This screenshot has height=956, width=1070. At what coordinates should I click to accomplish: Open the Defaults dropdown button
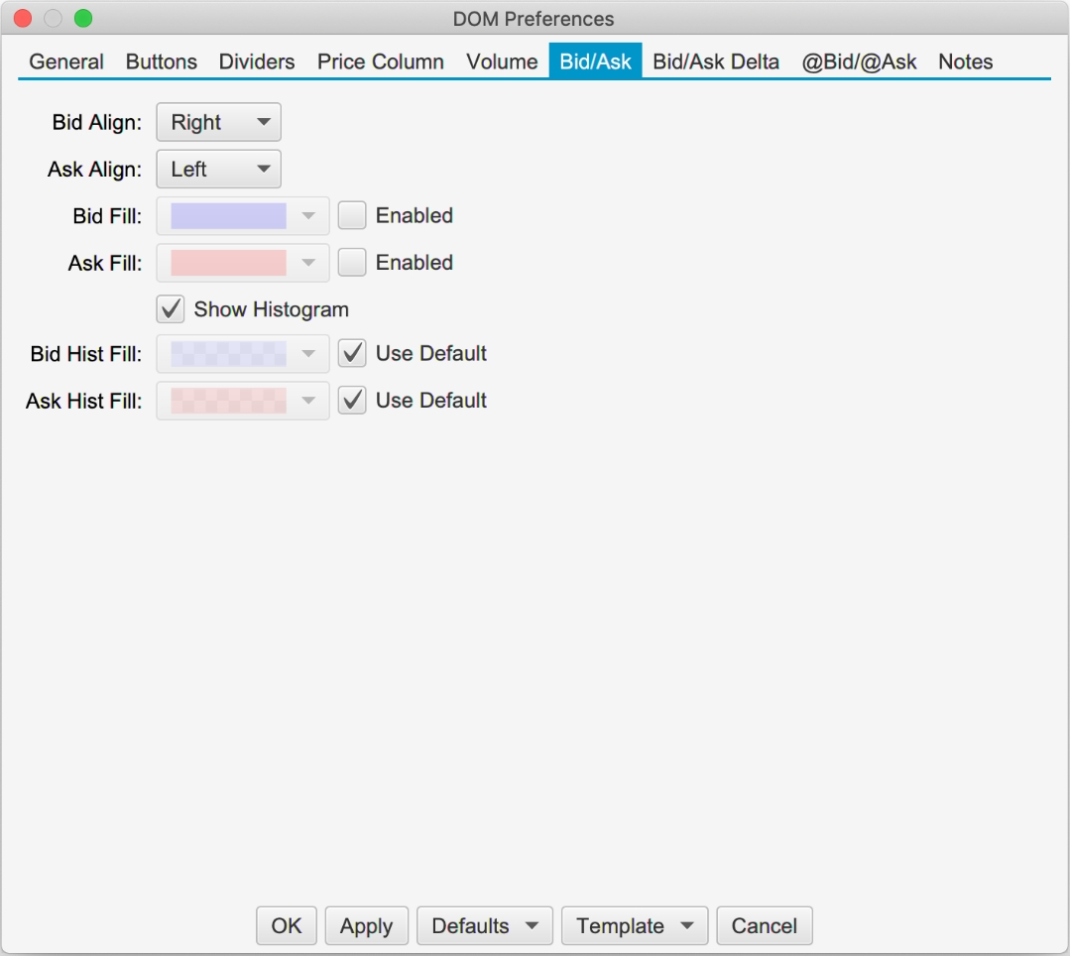point(485,926)
